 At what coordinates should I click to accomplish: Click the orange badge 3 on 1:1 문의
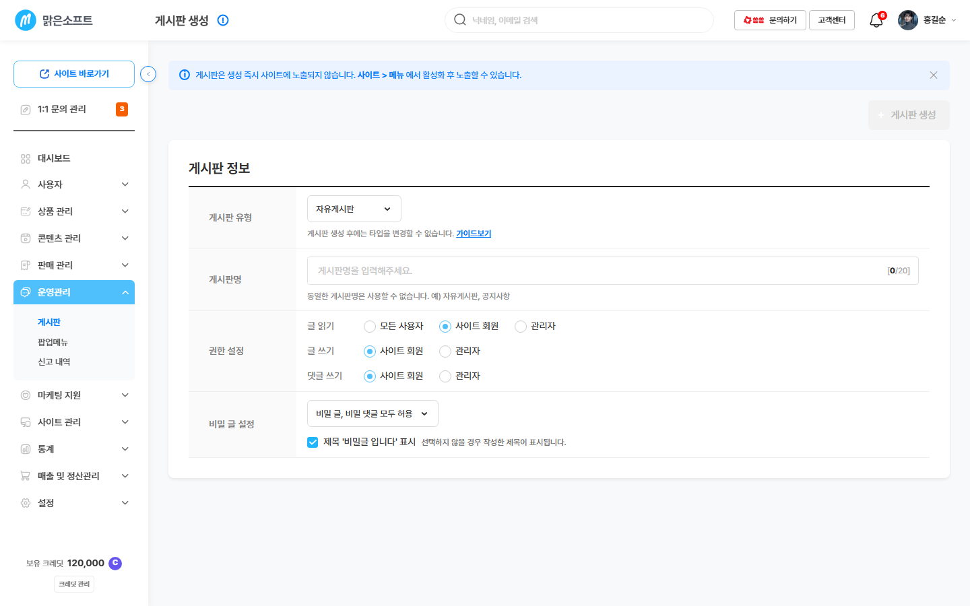122,109
